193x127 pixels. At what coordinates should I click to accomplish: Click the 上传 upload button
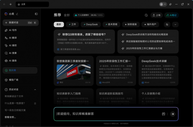coord(156,15)
